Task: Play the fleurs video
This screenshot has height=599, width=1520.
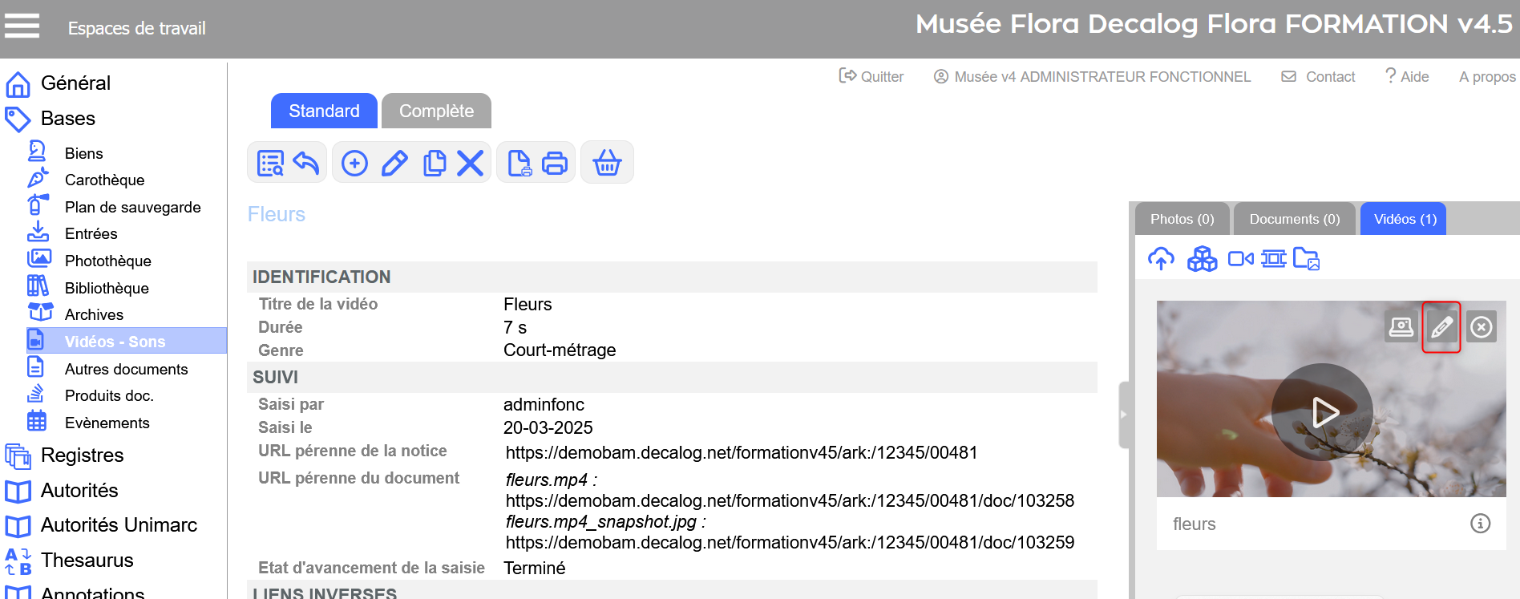Action: tap(1322, 412)
